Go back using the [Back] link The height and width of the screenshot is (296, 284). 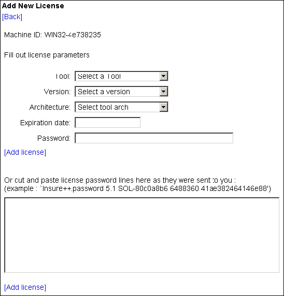(12, 17)
